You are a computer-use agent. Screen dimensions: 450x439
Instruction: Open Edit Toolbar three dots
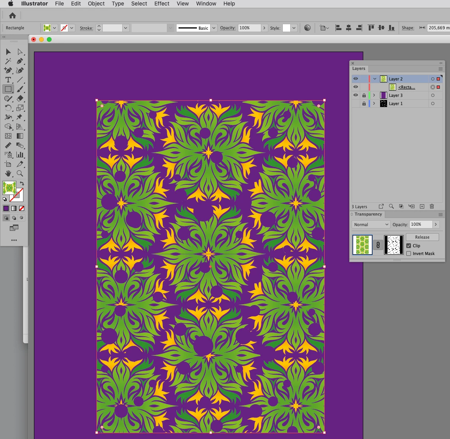coord(14,240)
